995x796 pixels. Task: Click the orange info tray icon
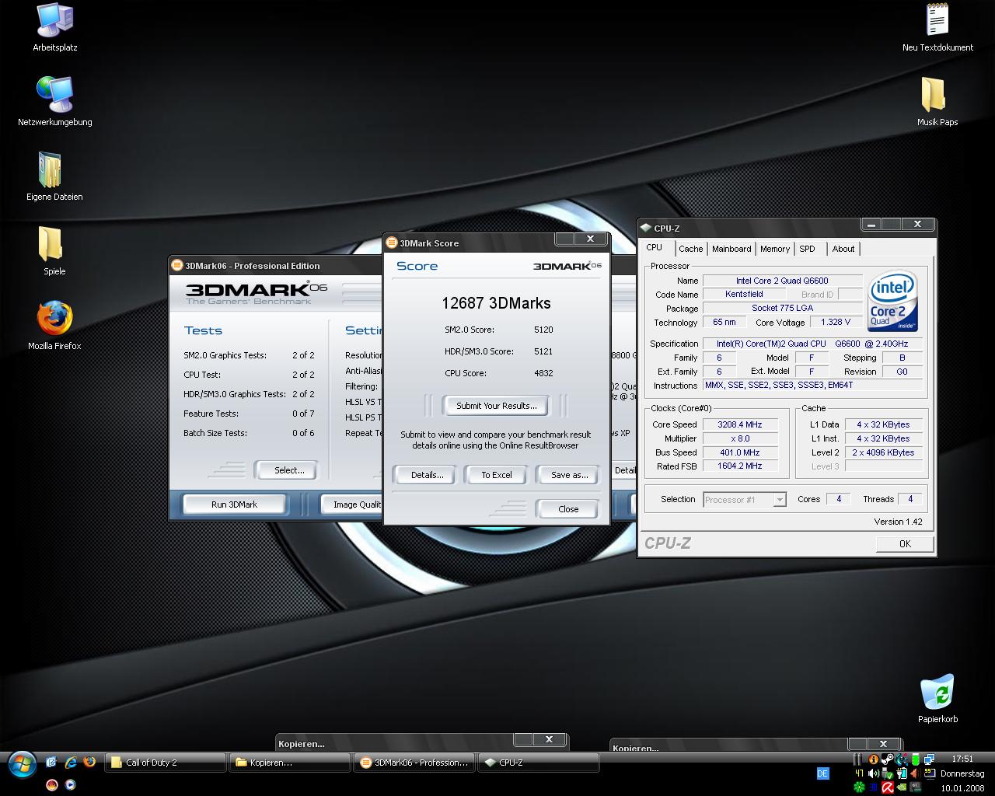click(x=874, y=759)
